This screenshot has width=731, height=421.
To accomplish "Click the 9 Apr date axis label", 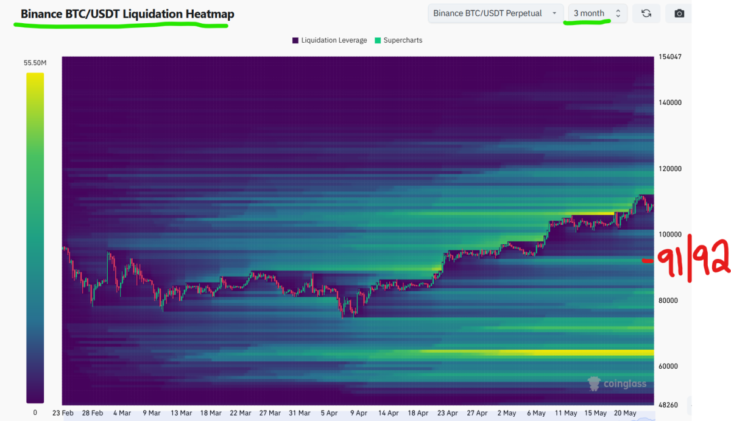I will pos(358,412).
